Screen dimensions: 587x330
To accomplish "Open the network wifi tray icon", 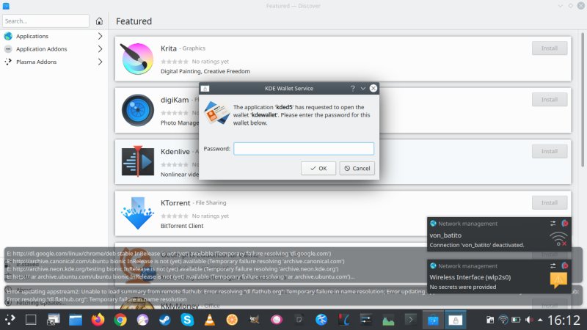I will (503, 320).
